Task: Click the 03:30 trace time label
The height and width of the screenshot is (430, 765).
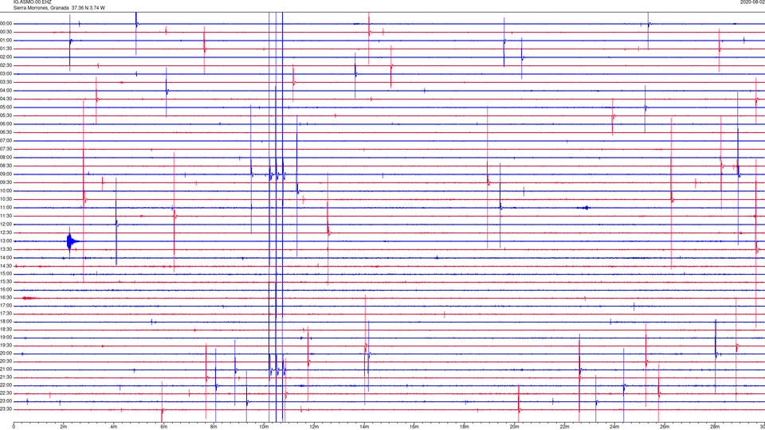Action: [x=6, y=82]
